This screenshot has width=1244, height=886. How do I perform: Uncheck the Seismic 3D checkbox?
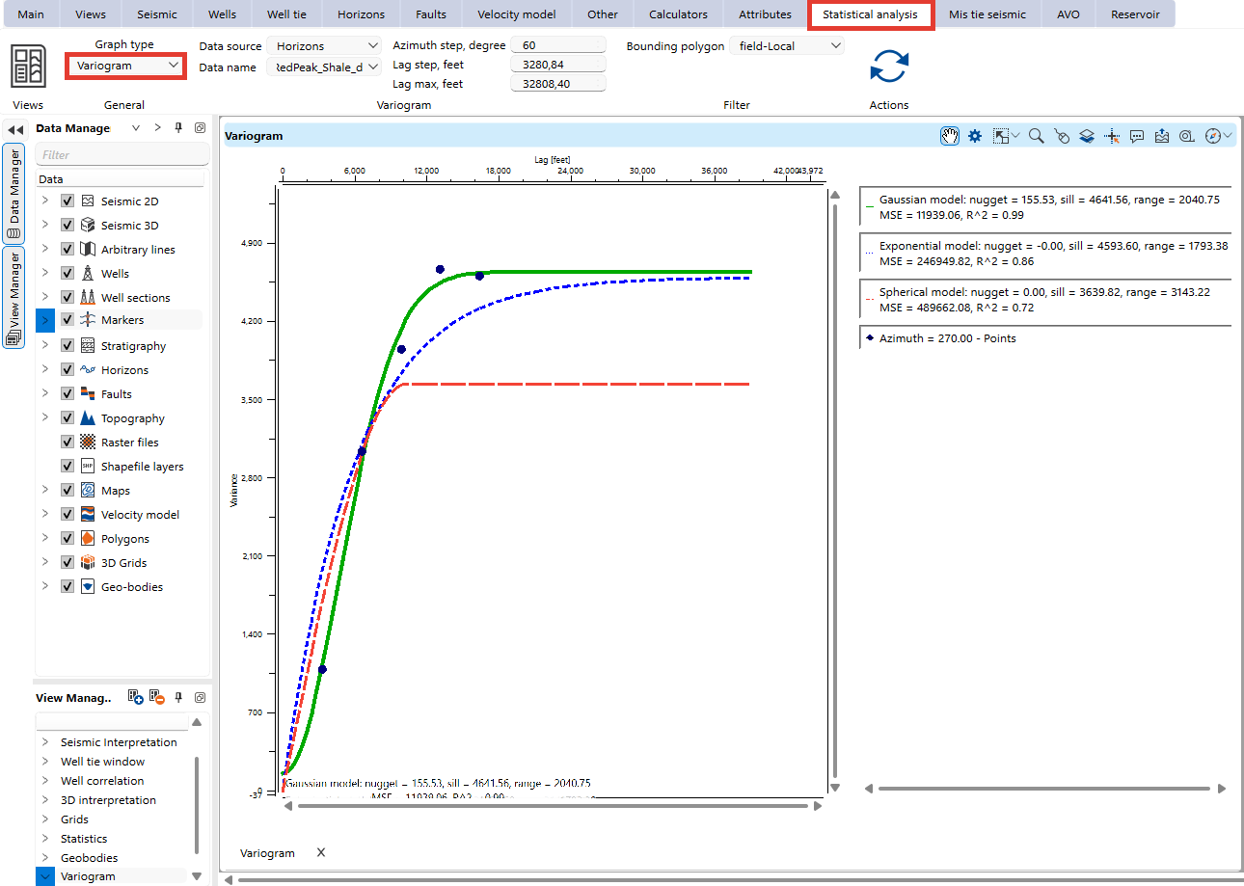click(68, 226)
